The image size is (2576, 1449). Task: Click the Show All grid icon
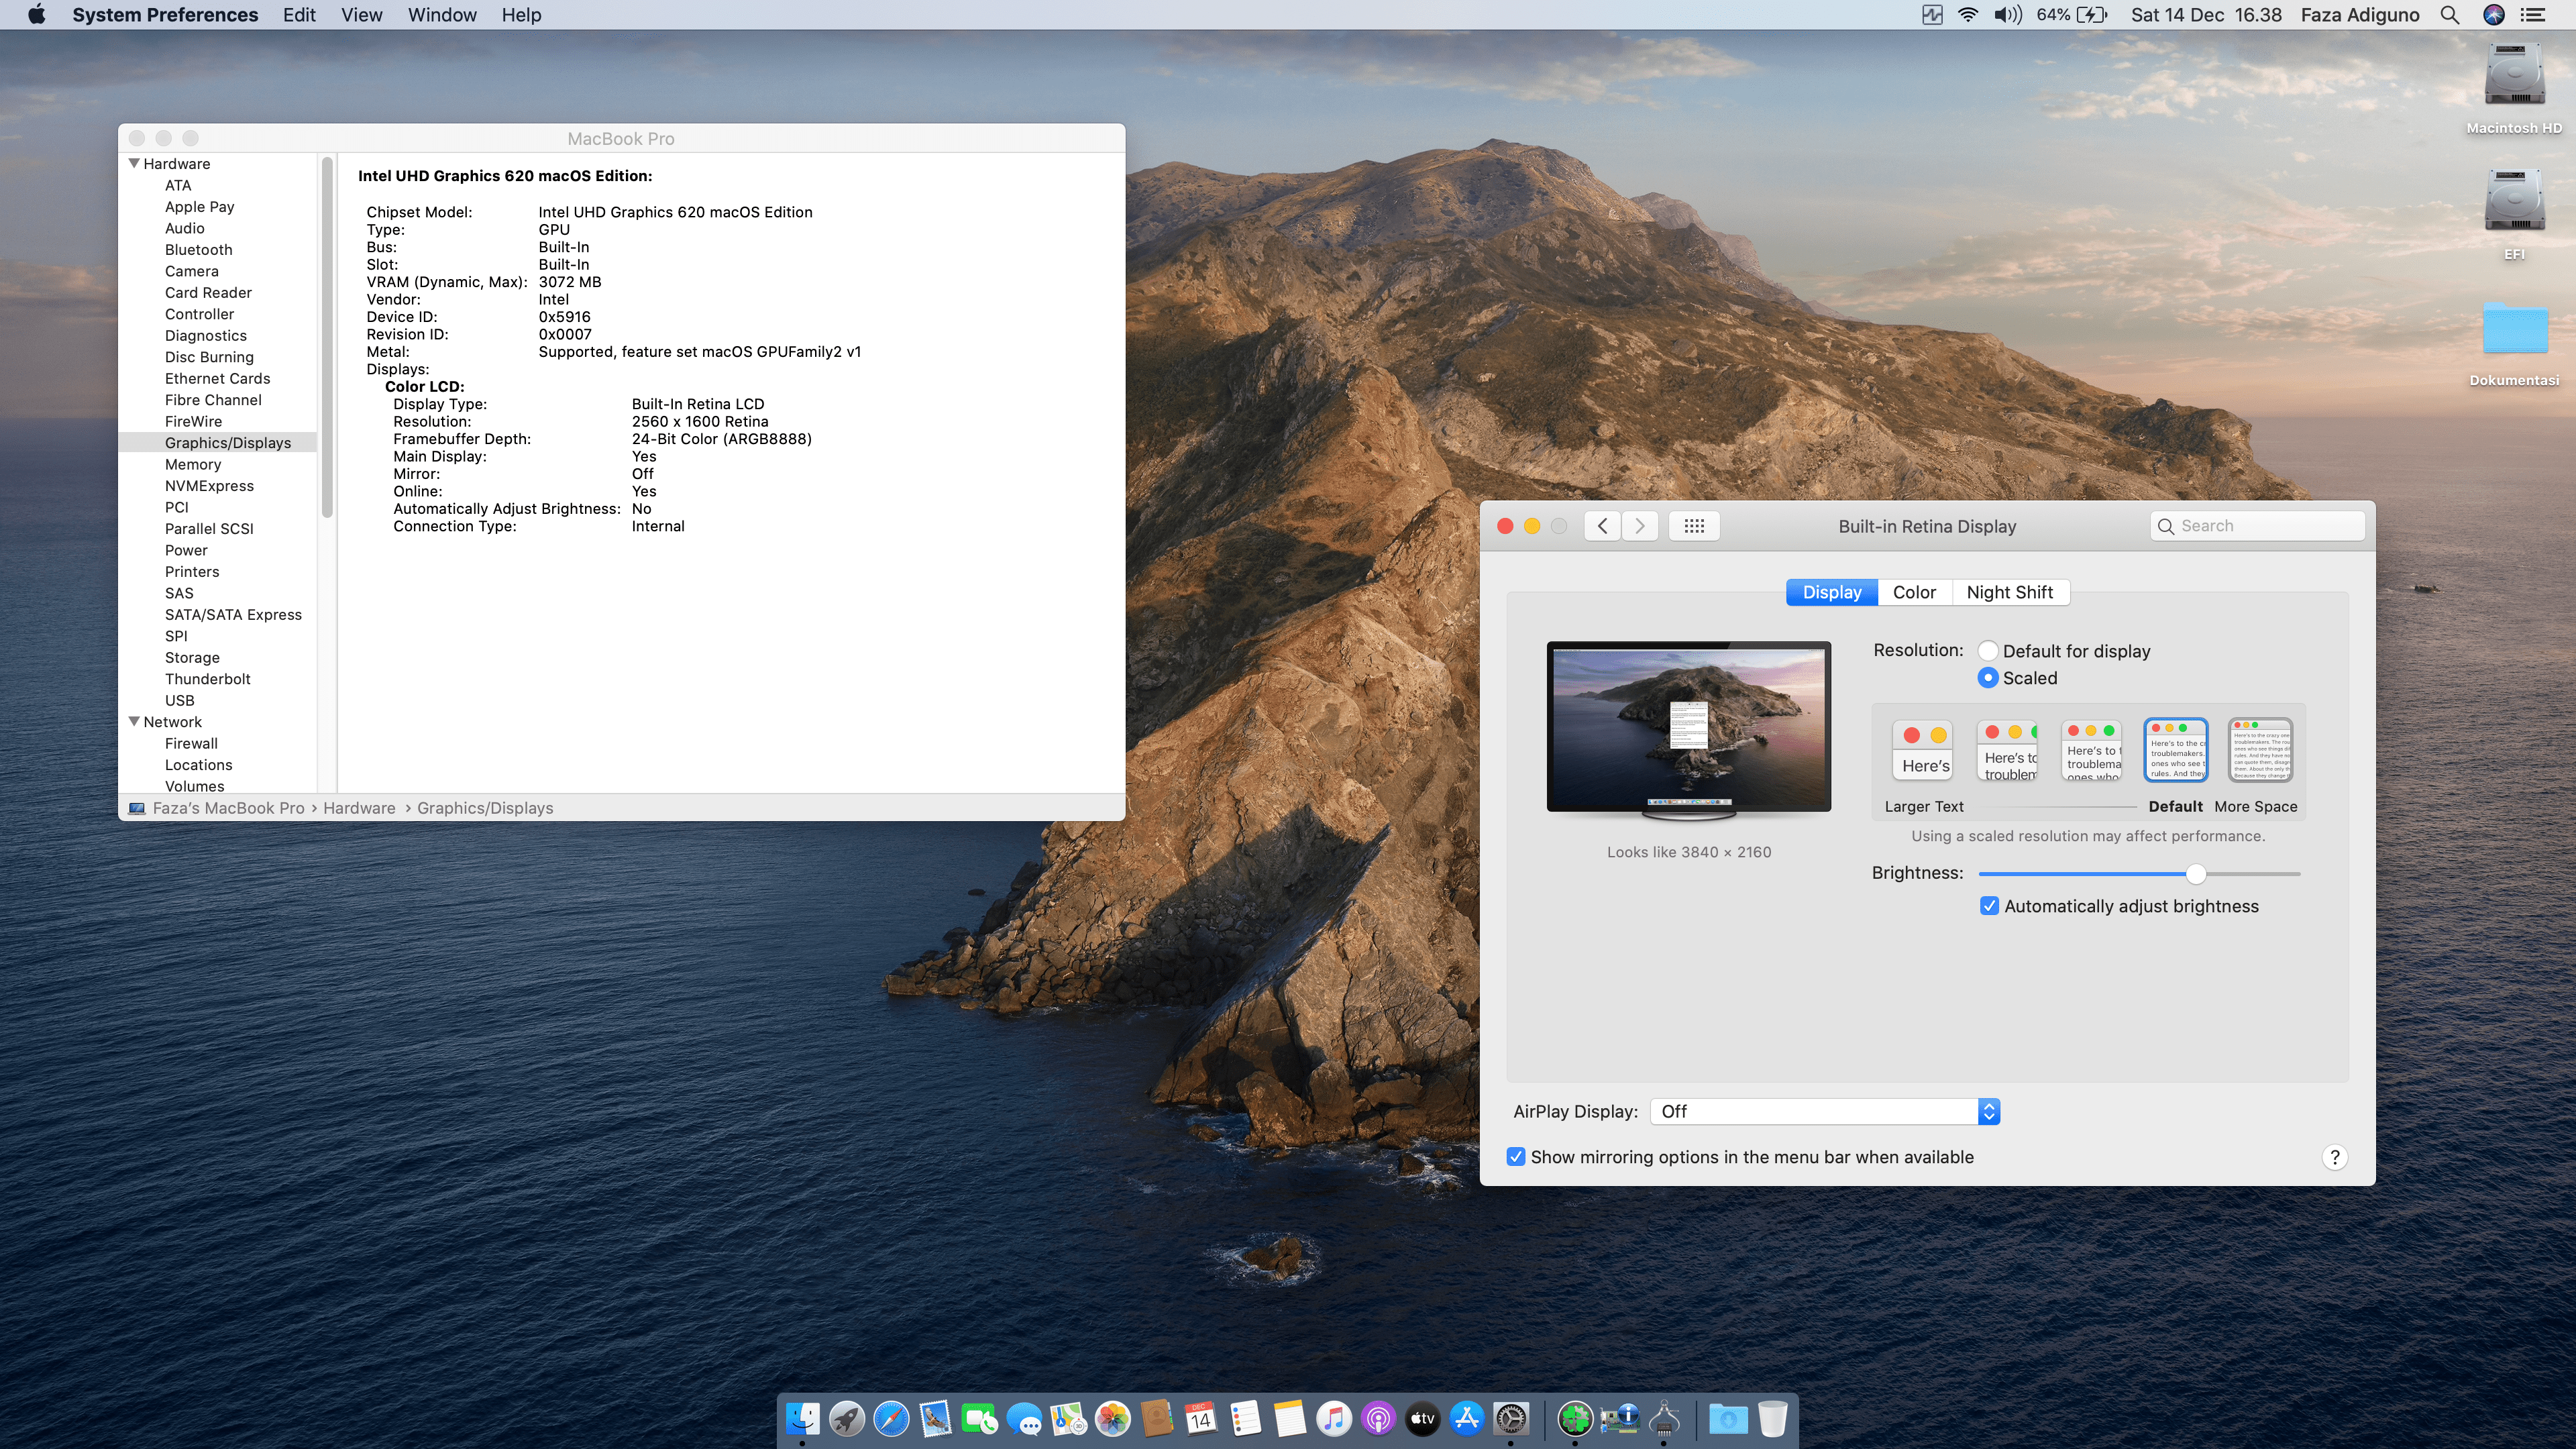[1693, 526]
